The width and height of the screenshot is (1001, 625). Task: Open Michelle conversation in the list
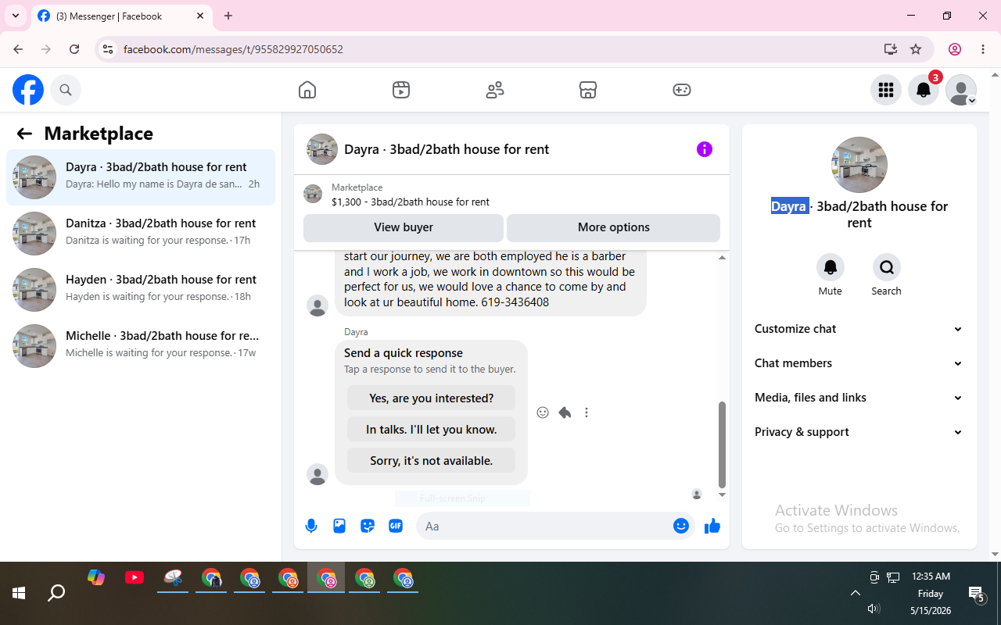coord(141,346)
